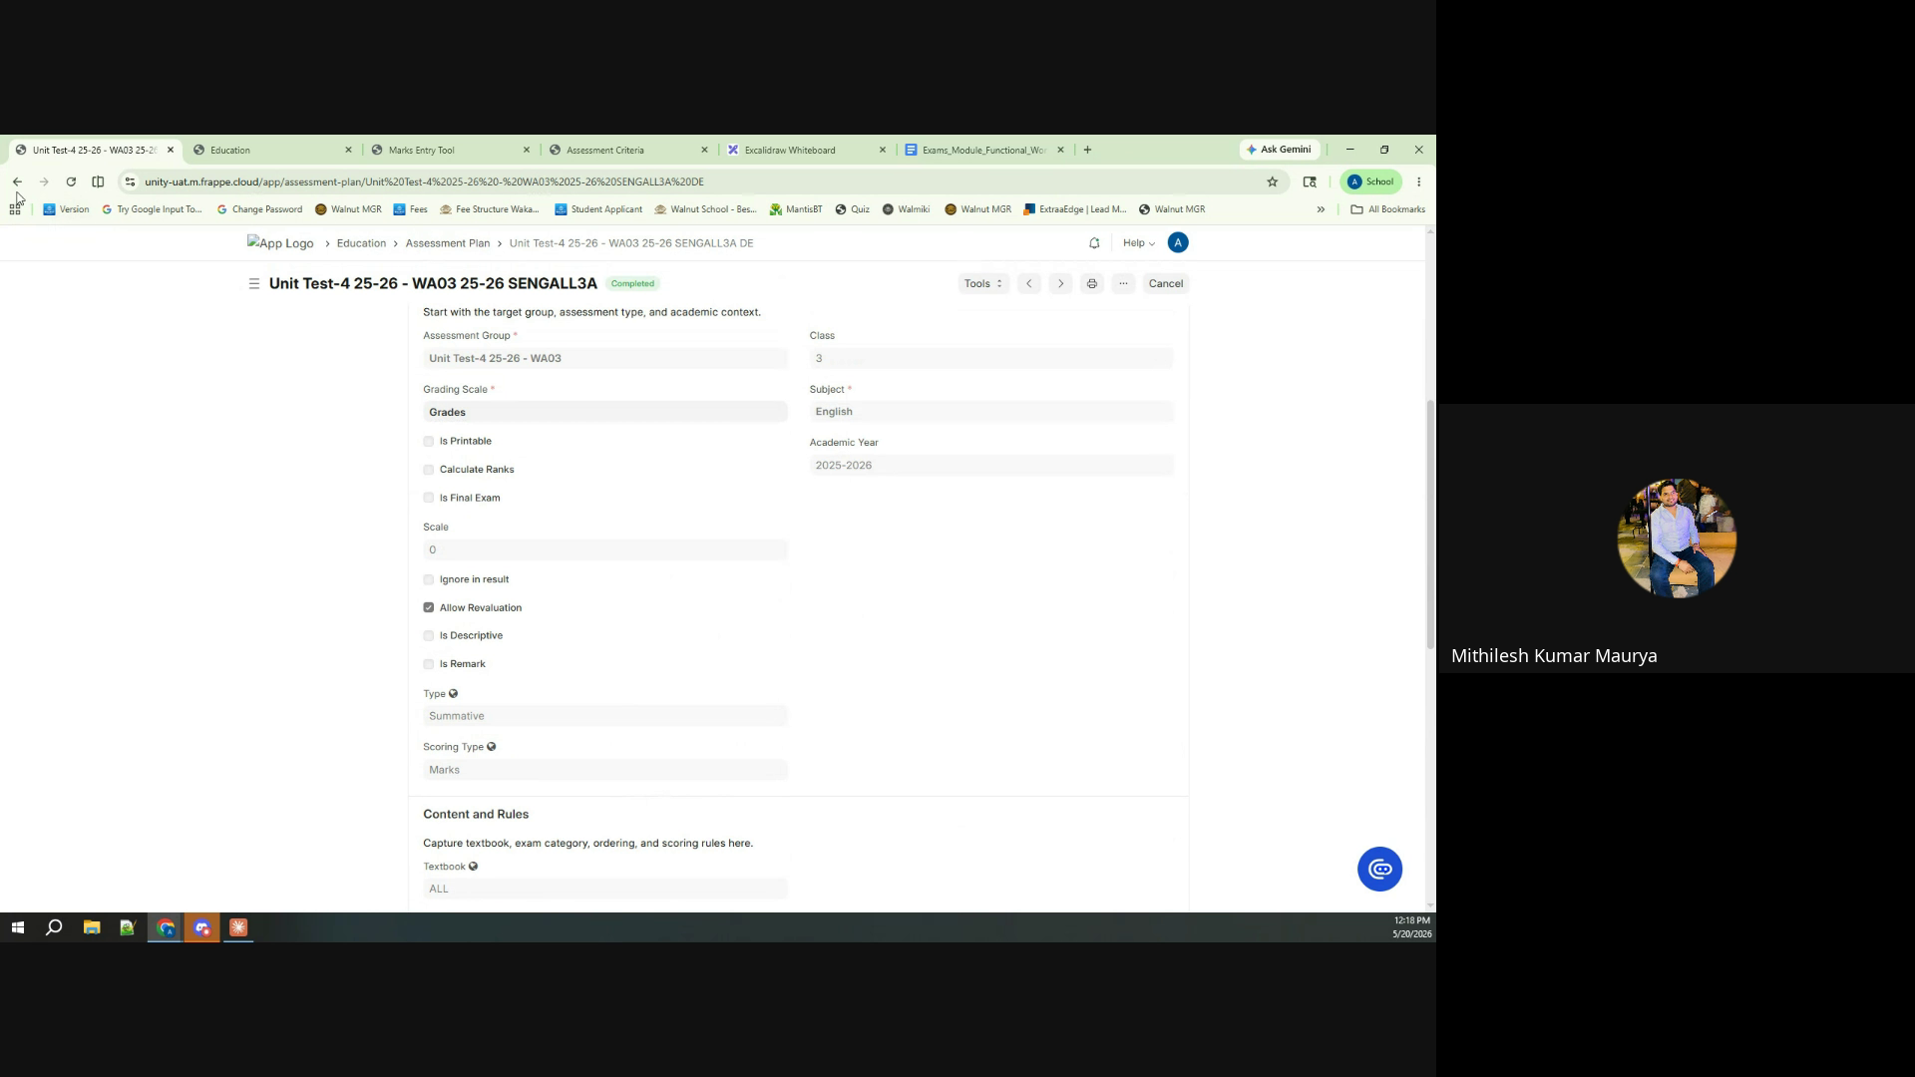Open user avatar A menu
This screenshot has width=1915, height=1077.
coord(1178,243)
